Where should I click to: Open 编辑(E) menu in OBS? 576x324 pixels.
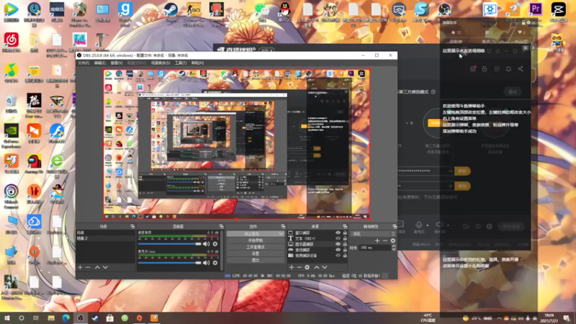tap(100, 63)
